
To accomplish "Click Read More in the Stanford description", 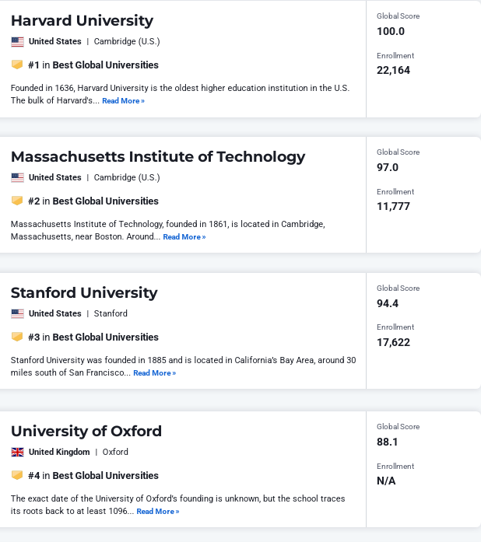I will (154, 373).
